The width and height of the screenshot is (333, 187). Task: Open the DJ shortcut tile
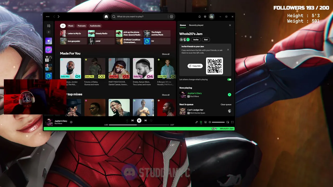tap(157, 41)
